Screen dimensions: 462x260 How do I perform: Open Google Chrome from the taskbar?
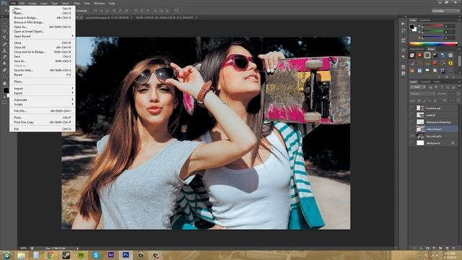tap(51, 255)
